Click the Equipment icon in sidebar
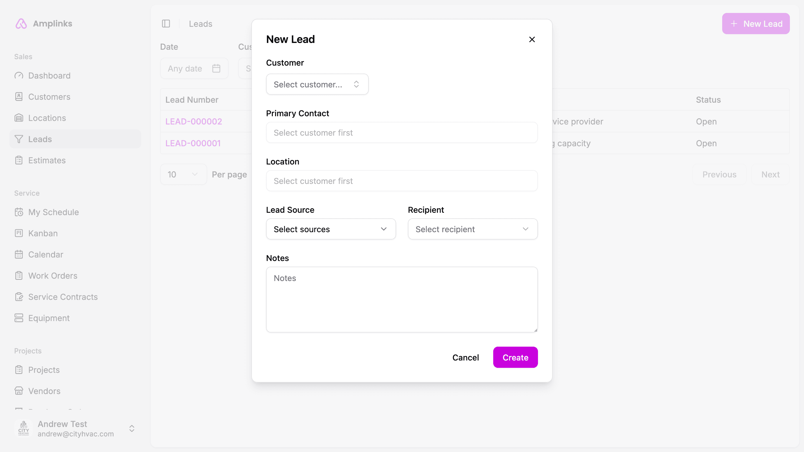The image size is (804, 452). coord(19,318)
